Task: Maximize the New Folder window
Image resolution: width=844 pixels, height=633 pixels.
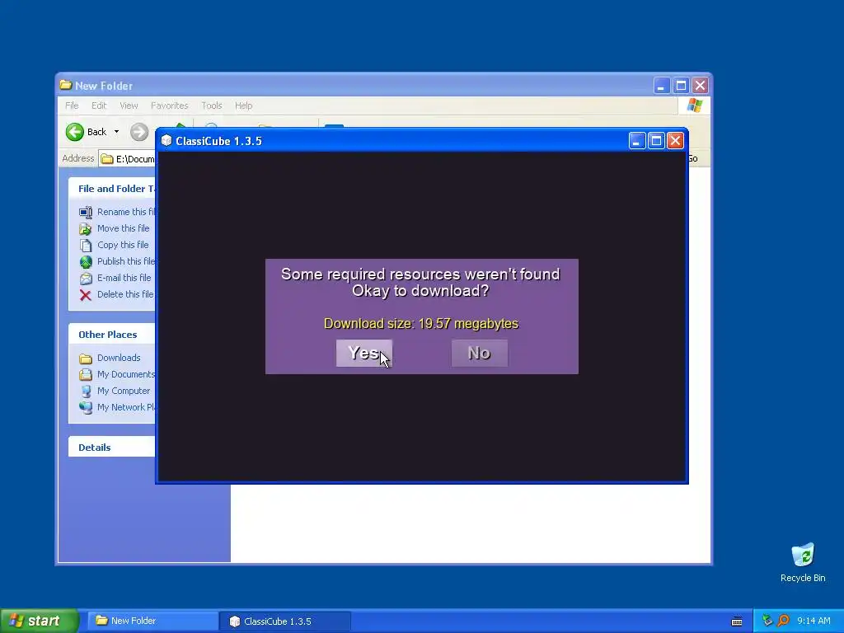Action: [681, 86]
